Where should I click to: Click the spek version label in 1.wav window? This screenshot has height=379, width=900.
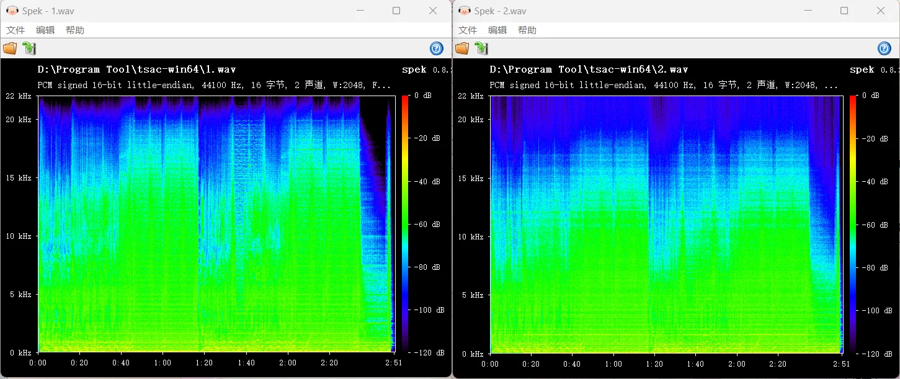425,69
